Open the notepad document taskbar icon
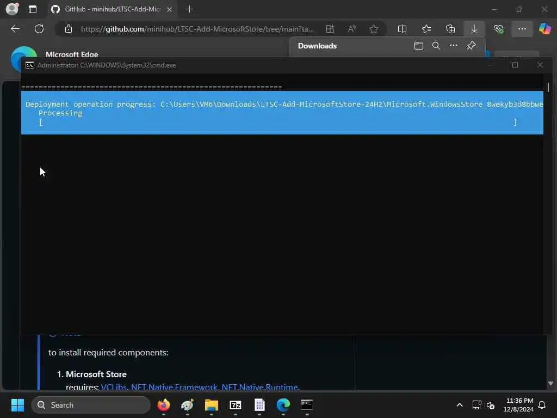This screenshot has width=557, height=418. [259, 405]
